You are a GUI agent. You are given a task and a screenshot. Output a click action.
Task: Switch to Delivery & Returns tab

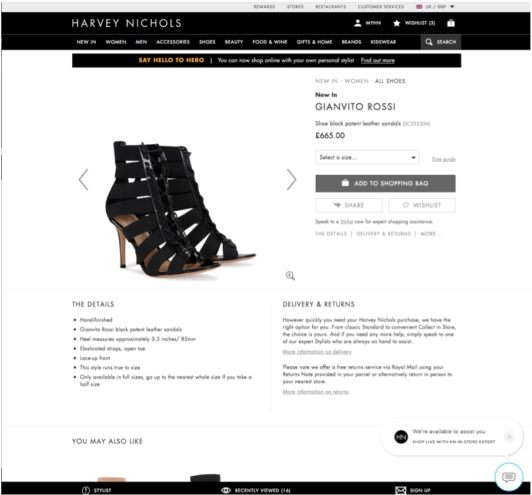[x=383, y=234]
